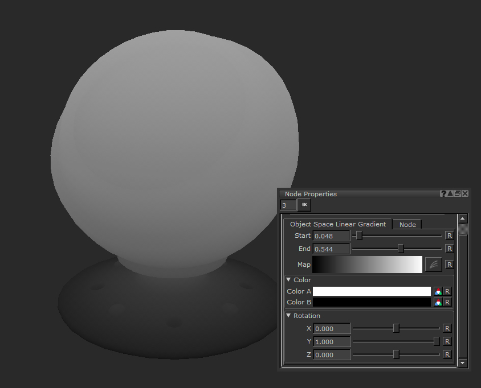The width and height of the screenshot is (481, 388).
Task: Reset Rotation X using its R button
Action: pos(447,328)
